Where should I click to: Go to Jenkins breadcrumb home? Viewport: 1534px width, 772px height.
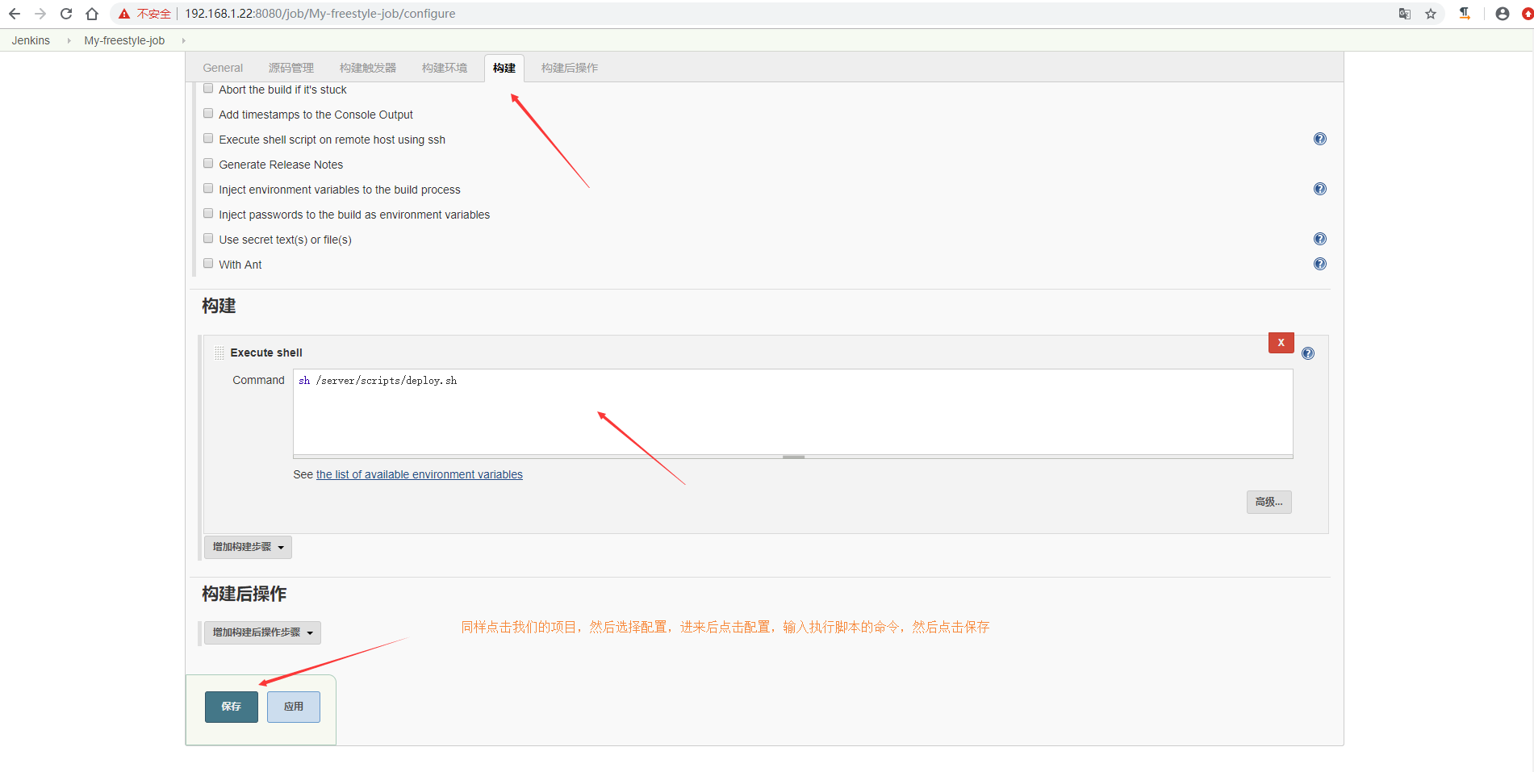coord(31,40)
